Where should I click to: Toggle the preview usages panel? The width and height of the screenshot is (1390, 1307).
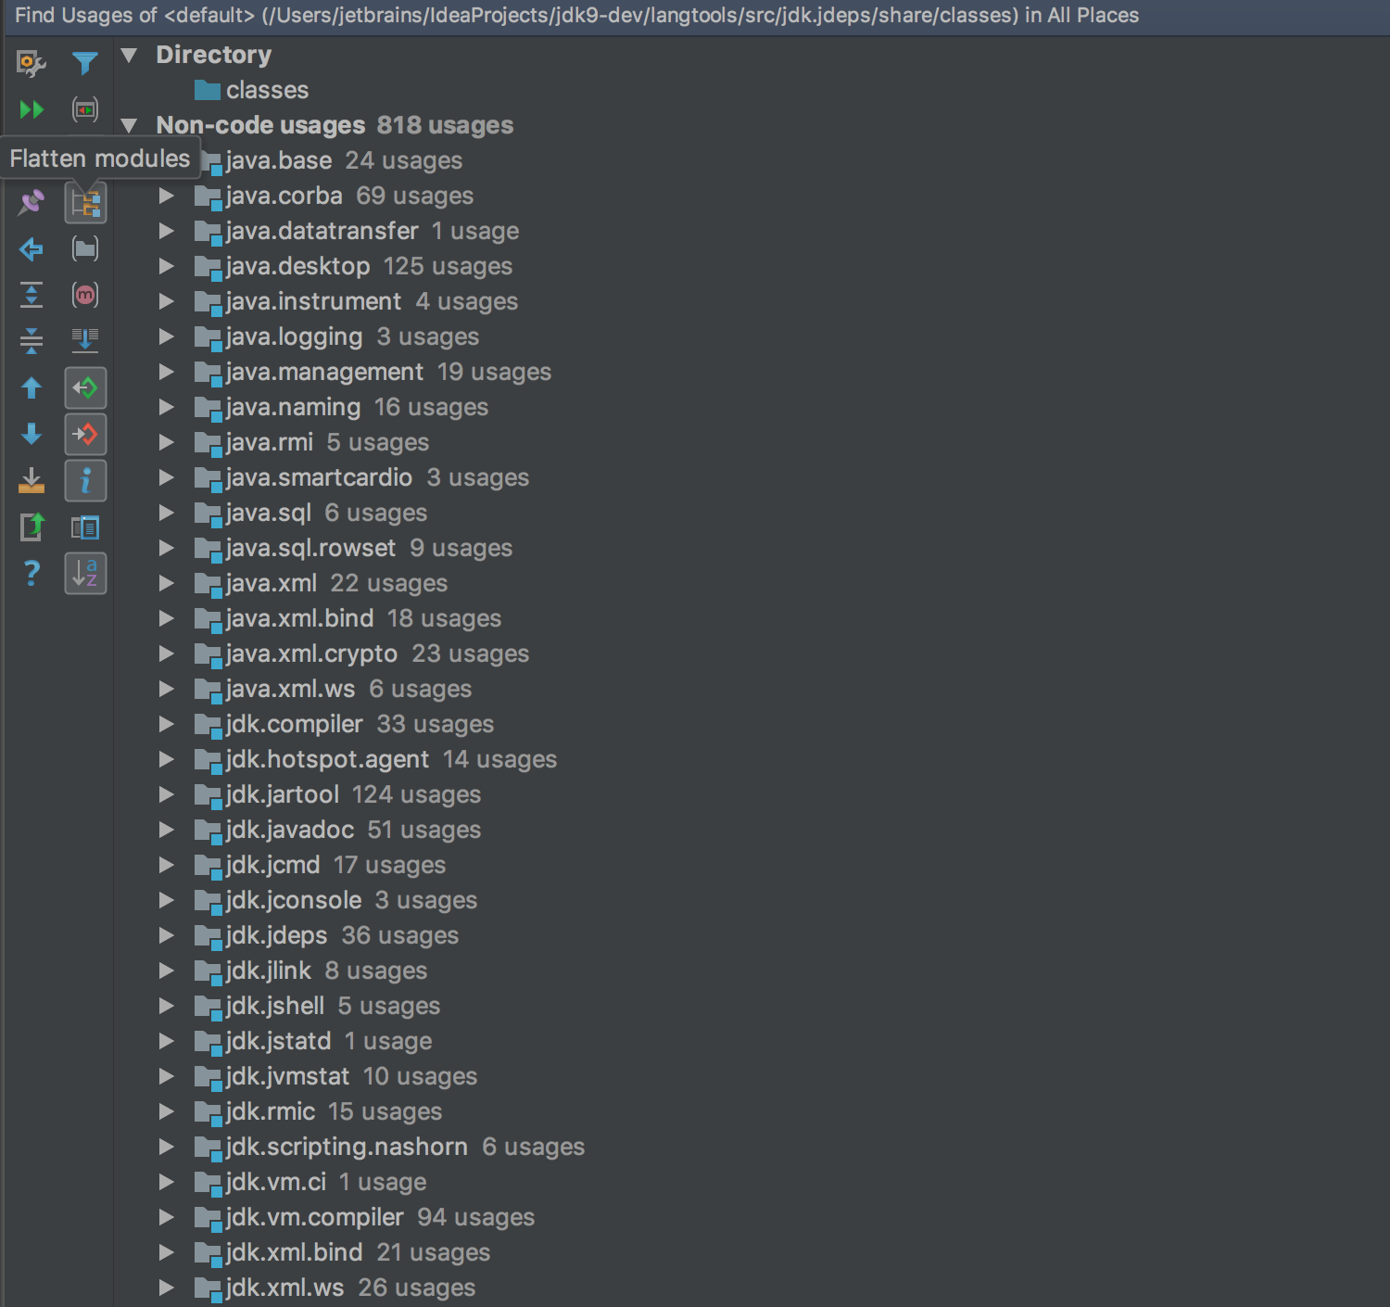click(x=85, y=527)
